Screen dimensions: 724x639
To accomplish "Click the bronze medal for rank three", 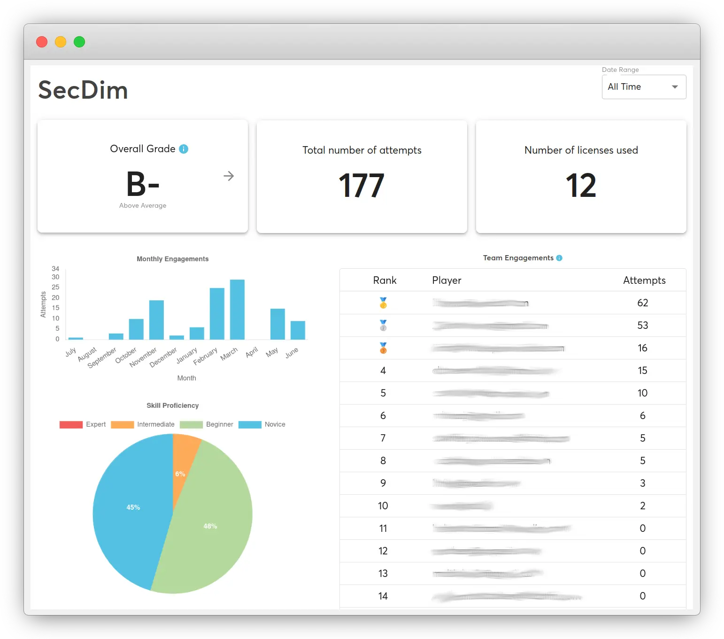I will tap(383, 348).
